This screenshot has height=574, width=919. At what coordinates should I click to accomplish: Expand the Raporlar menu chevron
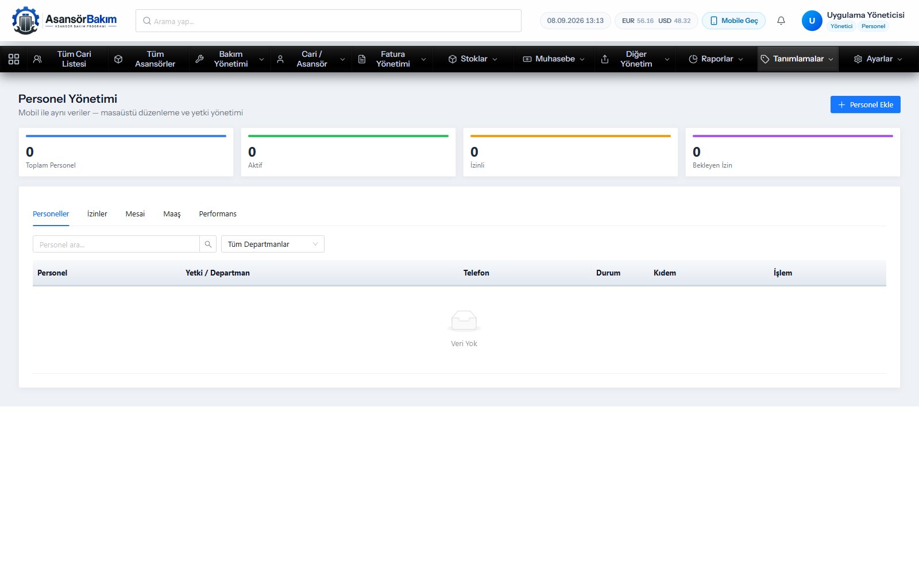pyautogui.click(x=741, y=59)
